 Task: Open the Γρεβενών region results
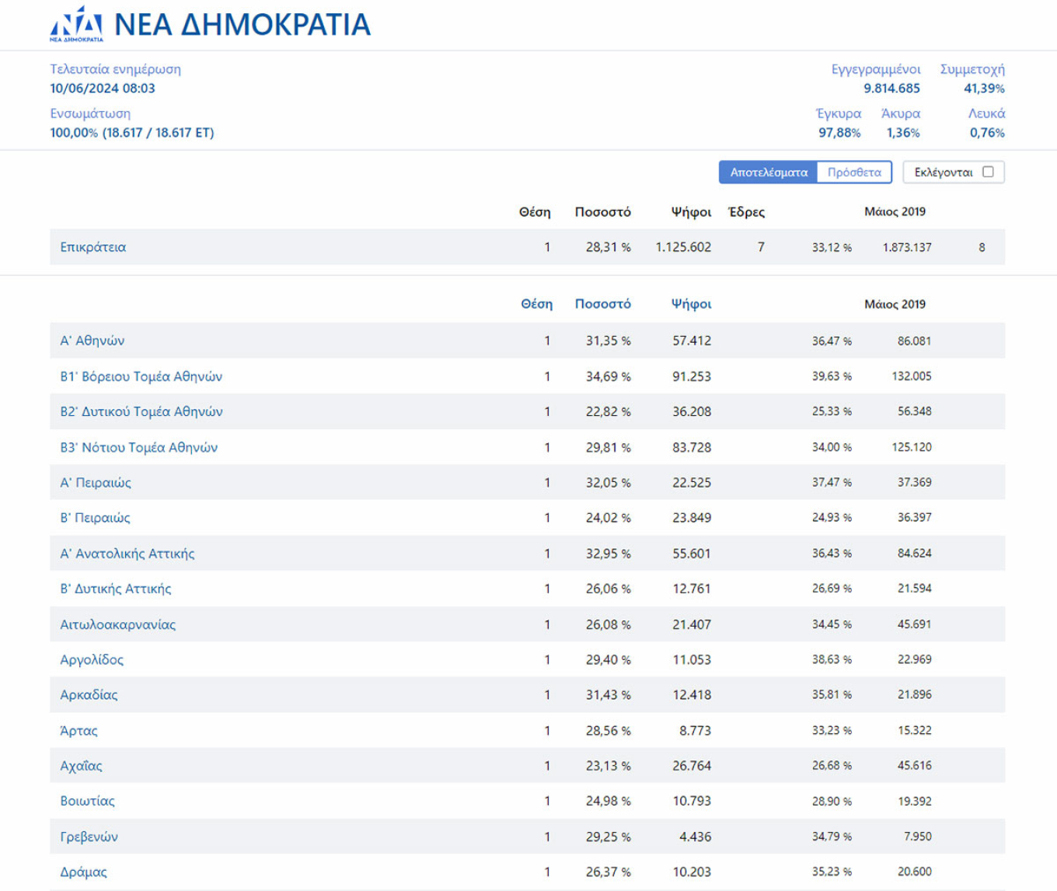pyautogui.click(x=89, y=837)
